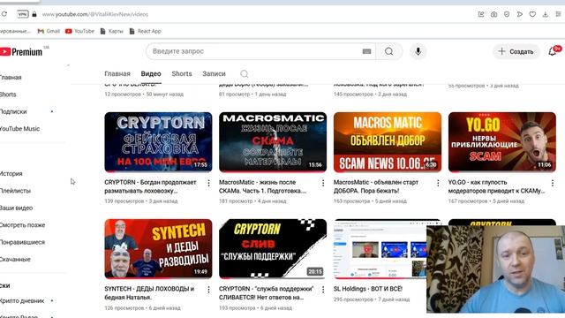The width and height of the screenshot is (565, 318).
Task: Open options menu for MacrosMatic ДОБОРА video
Action: (438, 183)
